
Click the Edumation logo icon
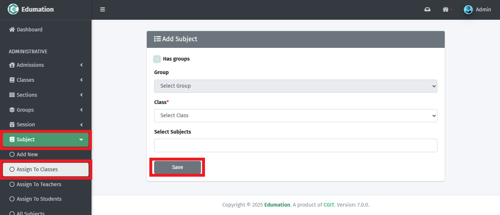[13, 9]
